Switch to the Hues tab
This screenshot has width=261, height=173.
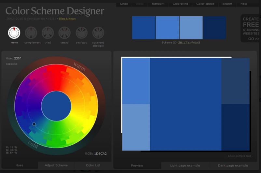click(19, 165)
